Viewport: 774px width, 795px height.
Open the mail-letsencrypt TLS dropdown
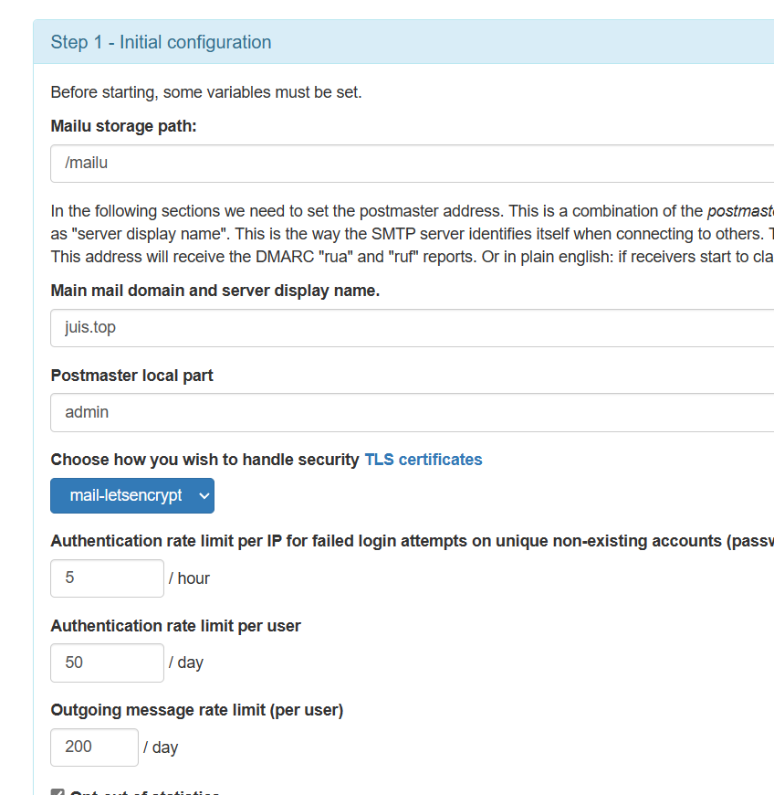click(x=132, y=495)
